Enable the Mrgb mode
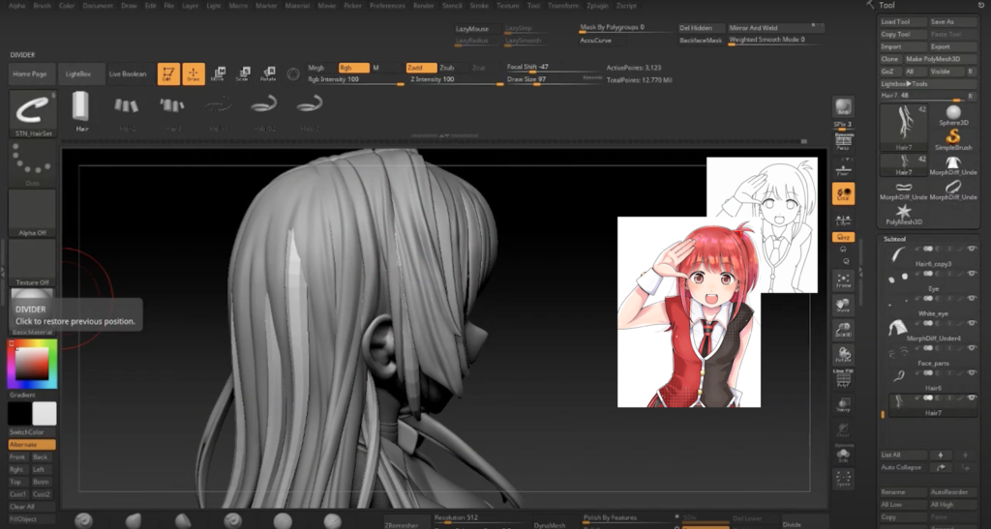Image resolution: width=991 pixels, height=529 pixels. point(321,68)
